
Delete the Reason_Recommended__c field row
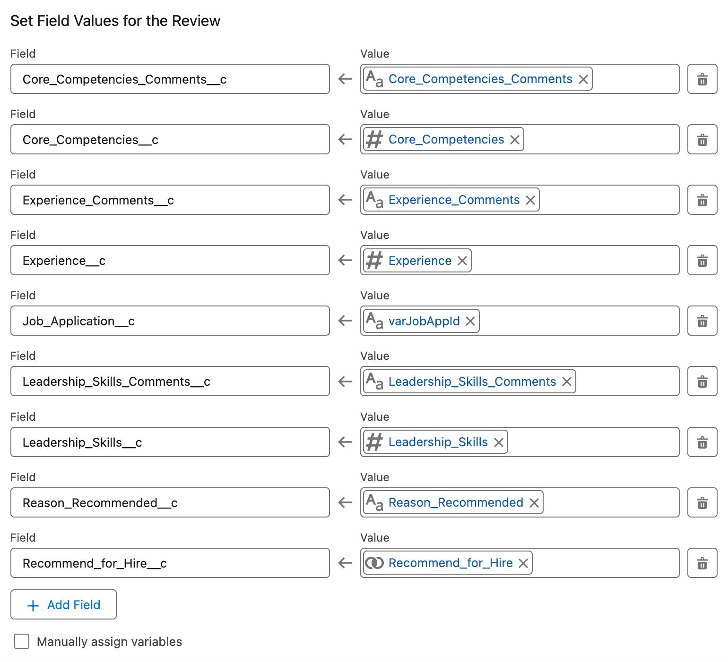tap(702, 502)
